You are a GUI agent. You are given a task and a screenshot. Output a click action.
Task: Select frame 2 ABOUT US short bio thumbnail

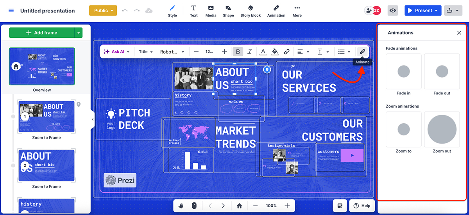click(47, 165)
